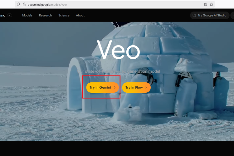The height and width of the screenshot is (156, 234).
Task: Bookmark this page with the star icon
Action: pyautogui.click(x=211, y=4)
